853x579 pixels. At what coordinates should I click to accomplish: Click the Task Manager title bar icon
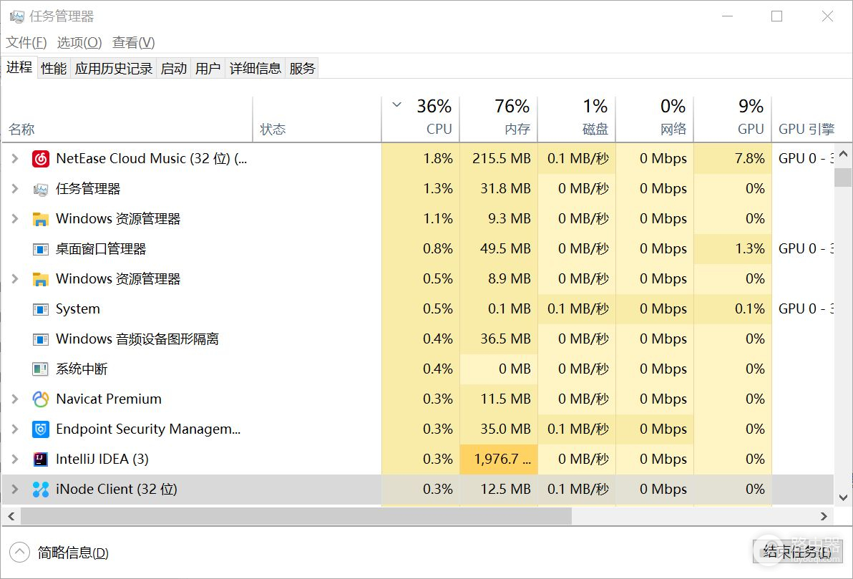[17, 16]
